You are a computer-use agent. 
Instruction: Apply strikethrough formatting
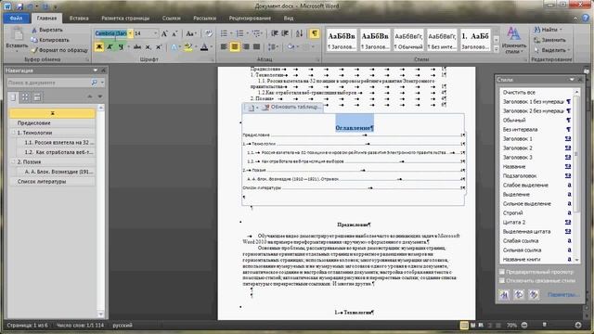[137, 47]
